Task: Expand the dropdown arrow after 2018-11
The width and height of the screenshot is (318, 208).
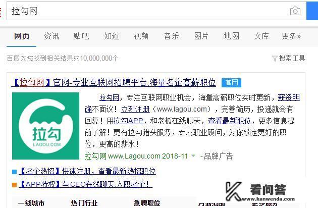Action: coord(193,156)
